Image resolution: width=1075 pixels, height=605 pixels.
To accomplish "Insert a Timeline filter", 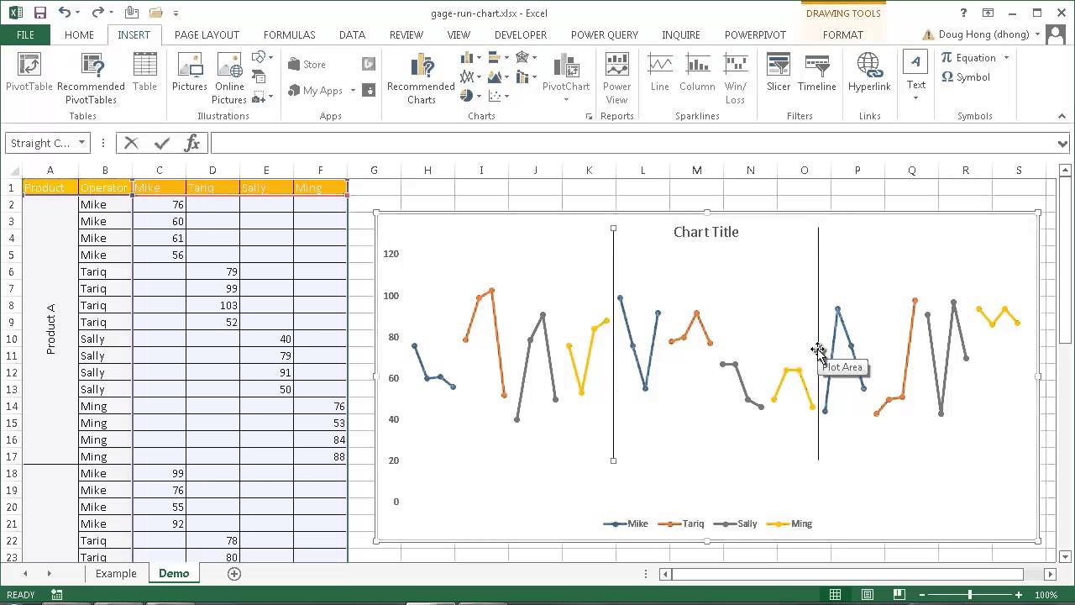I will (816, 72).
